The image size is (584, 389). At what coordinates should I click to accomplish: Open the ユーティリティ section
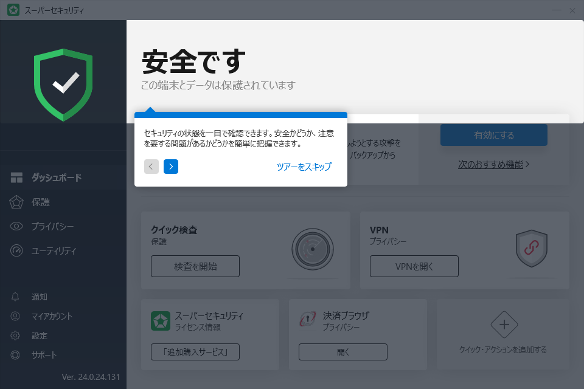point(54,250)
